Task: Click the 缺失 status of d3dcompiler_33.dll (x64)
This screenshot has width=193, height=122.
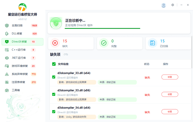Action: coord(147,78)
